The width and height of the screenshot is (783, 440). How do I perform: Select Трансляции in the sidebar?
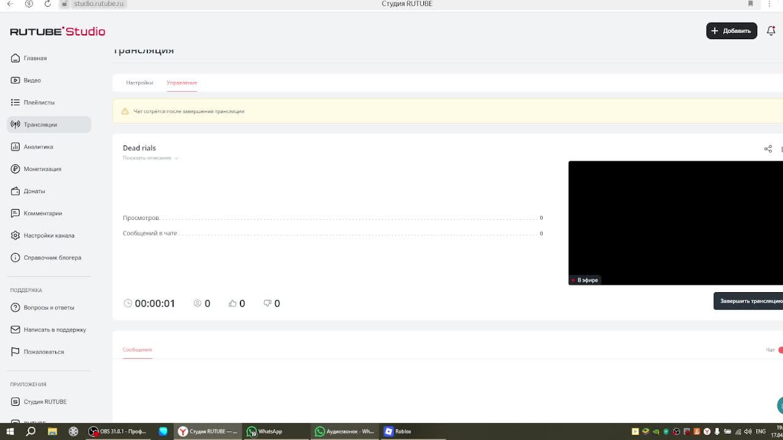point(49,125)
